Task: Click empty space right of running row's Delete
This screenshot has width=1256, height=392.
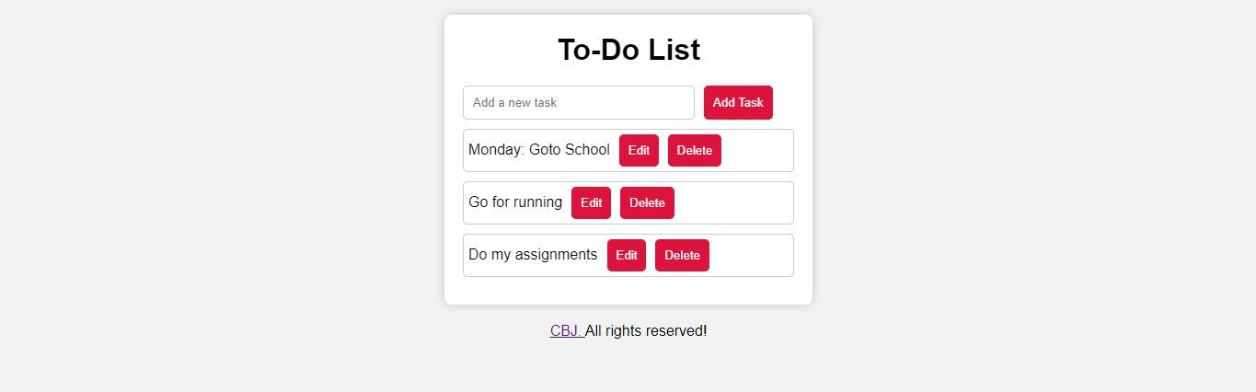Action: pos(732,202)
